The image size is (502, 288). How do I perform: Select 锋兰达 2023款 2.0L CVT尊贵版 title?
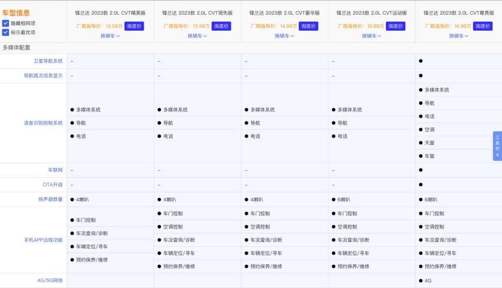(458, 13)
